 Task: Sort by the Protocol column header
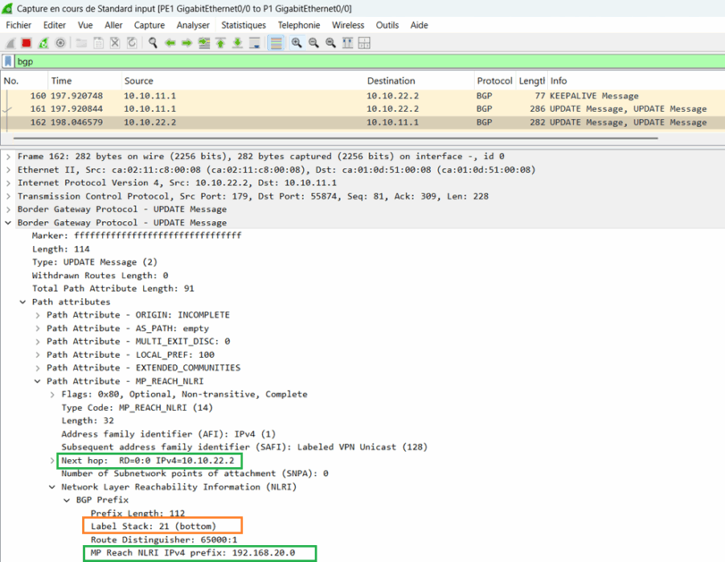tap(494, 81)
